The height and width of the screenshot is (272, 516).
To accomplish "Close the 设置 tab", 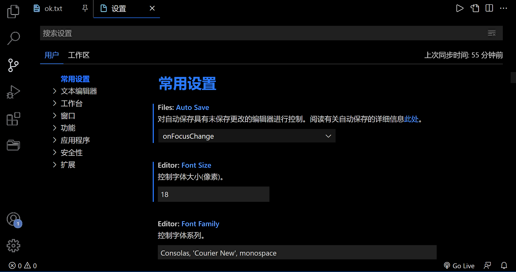I will tap(152, 8).
